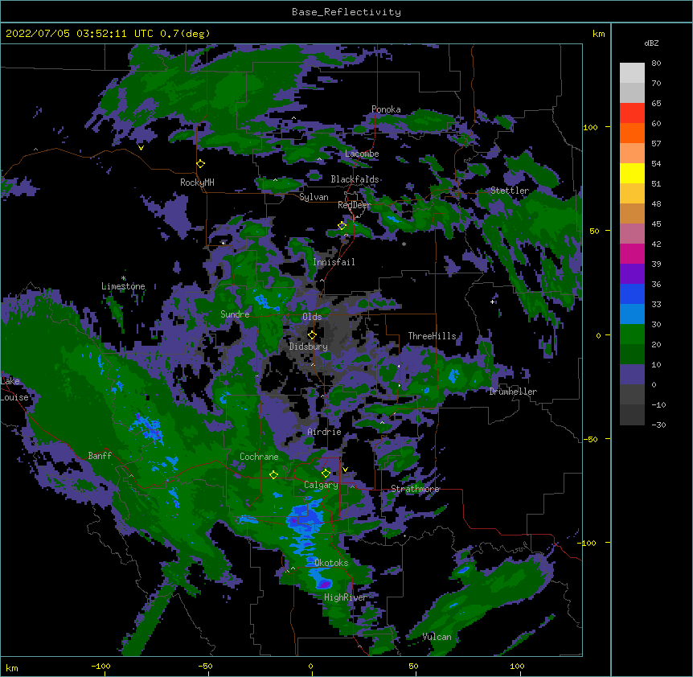Click the Strathmore label
693x677 pixels.
(x=415, y=489)
